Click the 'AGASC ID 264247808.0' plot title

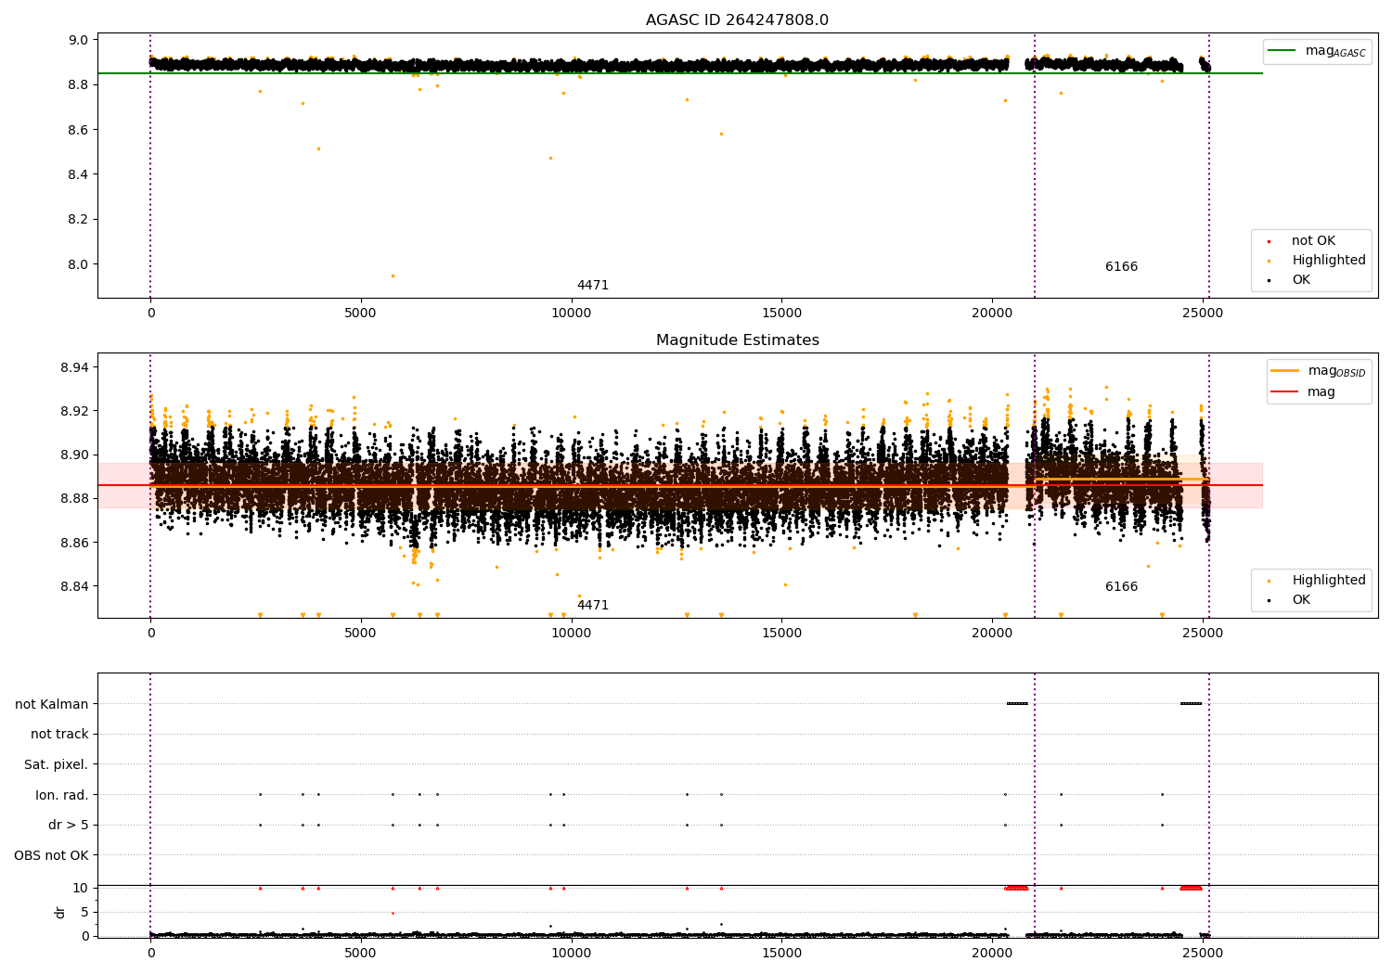coord(737,20)
